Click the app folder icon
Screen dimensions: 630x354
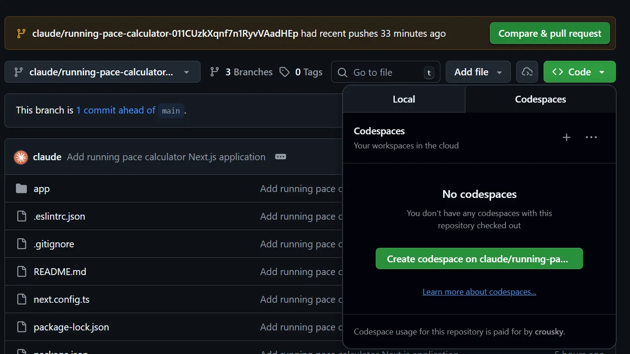point(21,189)
